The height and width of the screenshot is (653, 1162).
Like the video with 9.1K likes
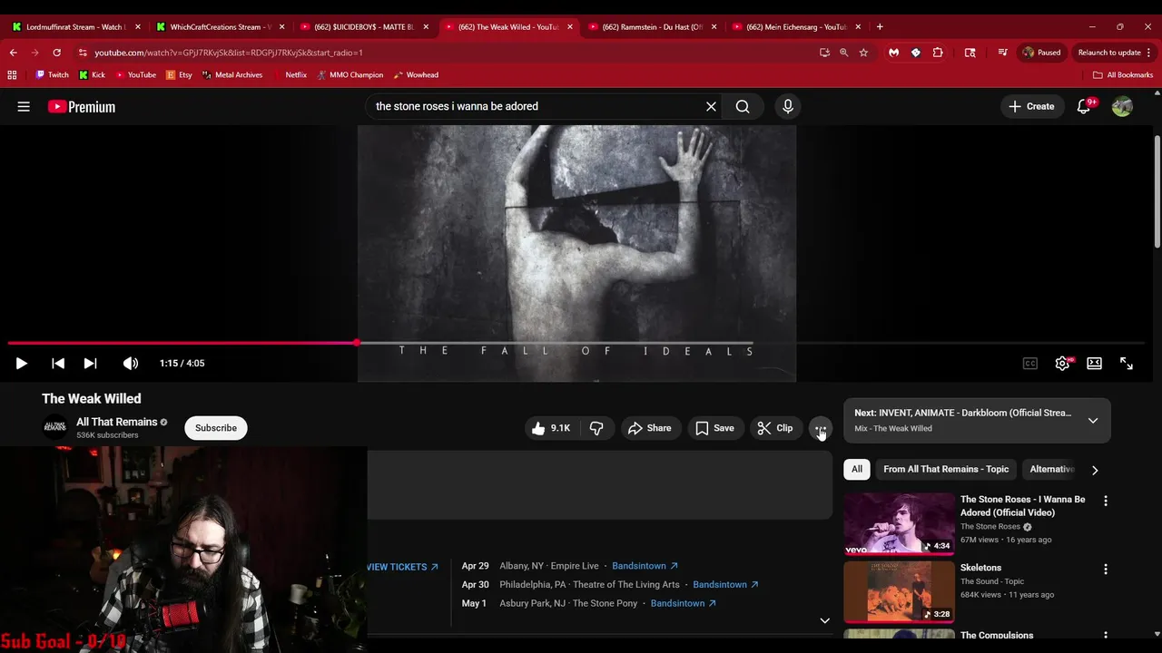pos(550,428)
